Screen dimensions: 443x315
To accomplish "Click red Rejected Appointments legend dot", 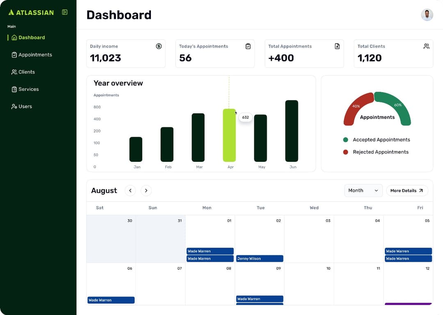I will (x=345, y=152).
